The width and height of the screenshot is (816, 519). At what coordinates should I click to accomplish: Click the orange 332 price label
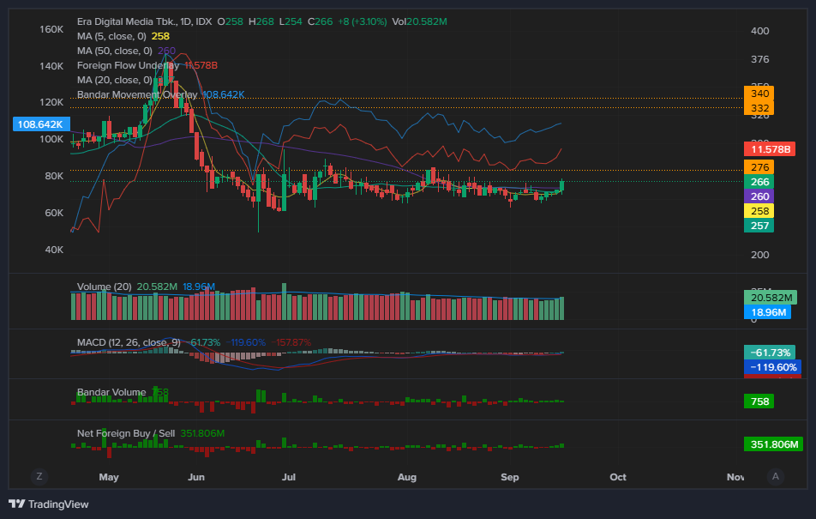pyautogui.click(x=759, y=108)
